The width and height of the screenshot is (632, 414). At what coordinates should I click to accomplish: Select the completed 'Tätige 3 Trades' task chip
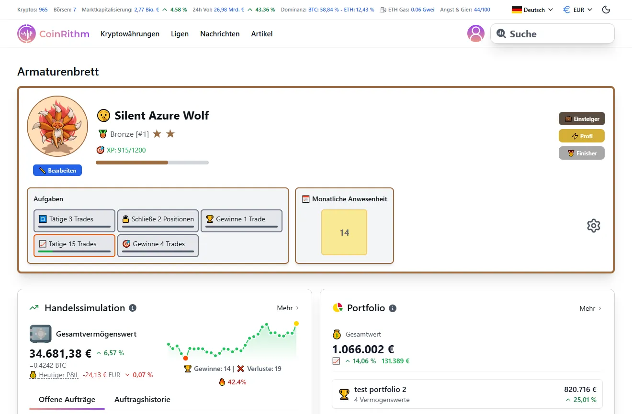(x=74, y=220)
